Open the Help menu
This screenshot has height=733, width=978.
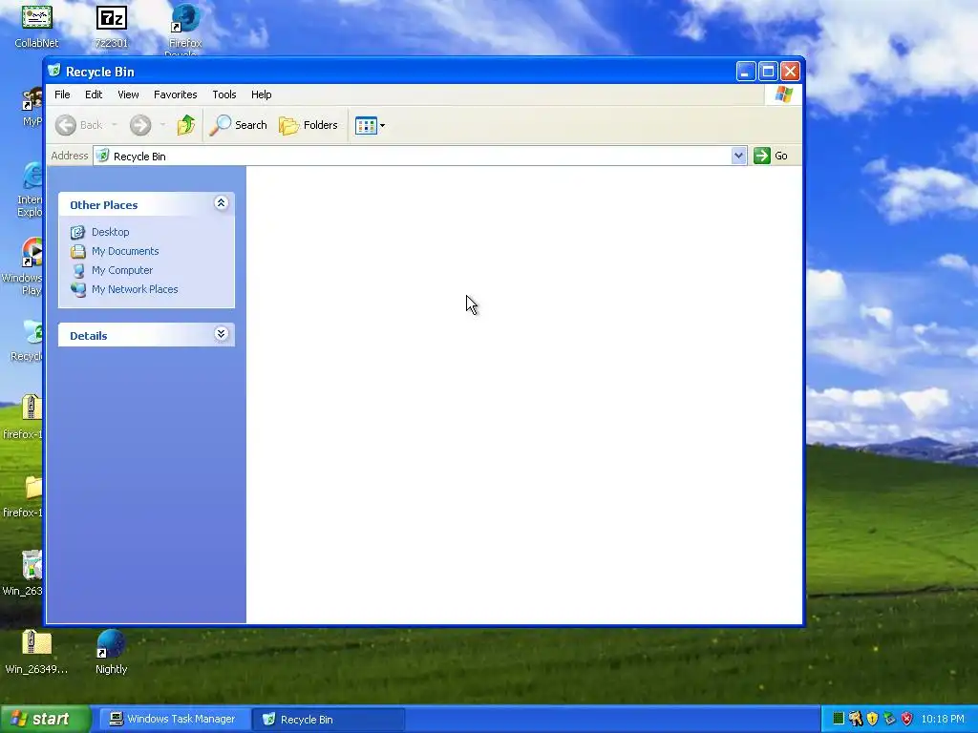[x=262, y=94]
